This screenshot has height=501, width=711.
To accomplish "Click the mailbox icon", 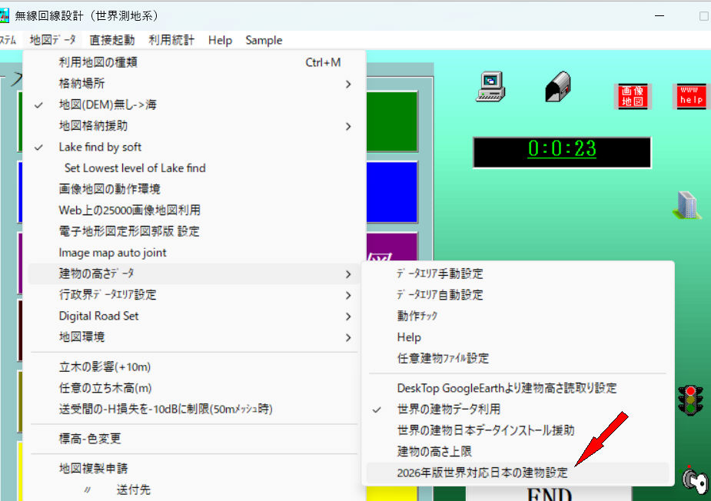I will click(557, 87).
